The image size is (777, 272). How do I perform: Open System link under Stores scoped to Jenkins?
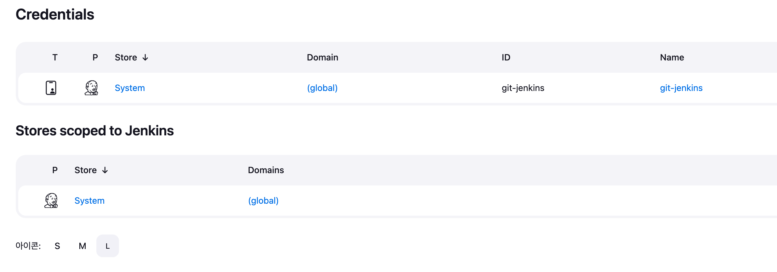[89, 201]
